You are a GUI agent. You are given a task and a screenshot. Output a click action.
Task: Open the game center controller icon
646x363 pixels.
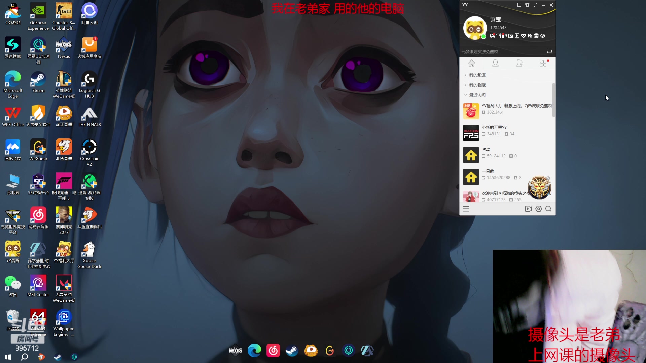[x=493, y=36]
